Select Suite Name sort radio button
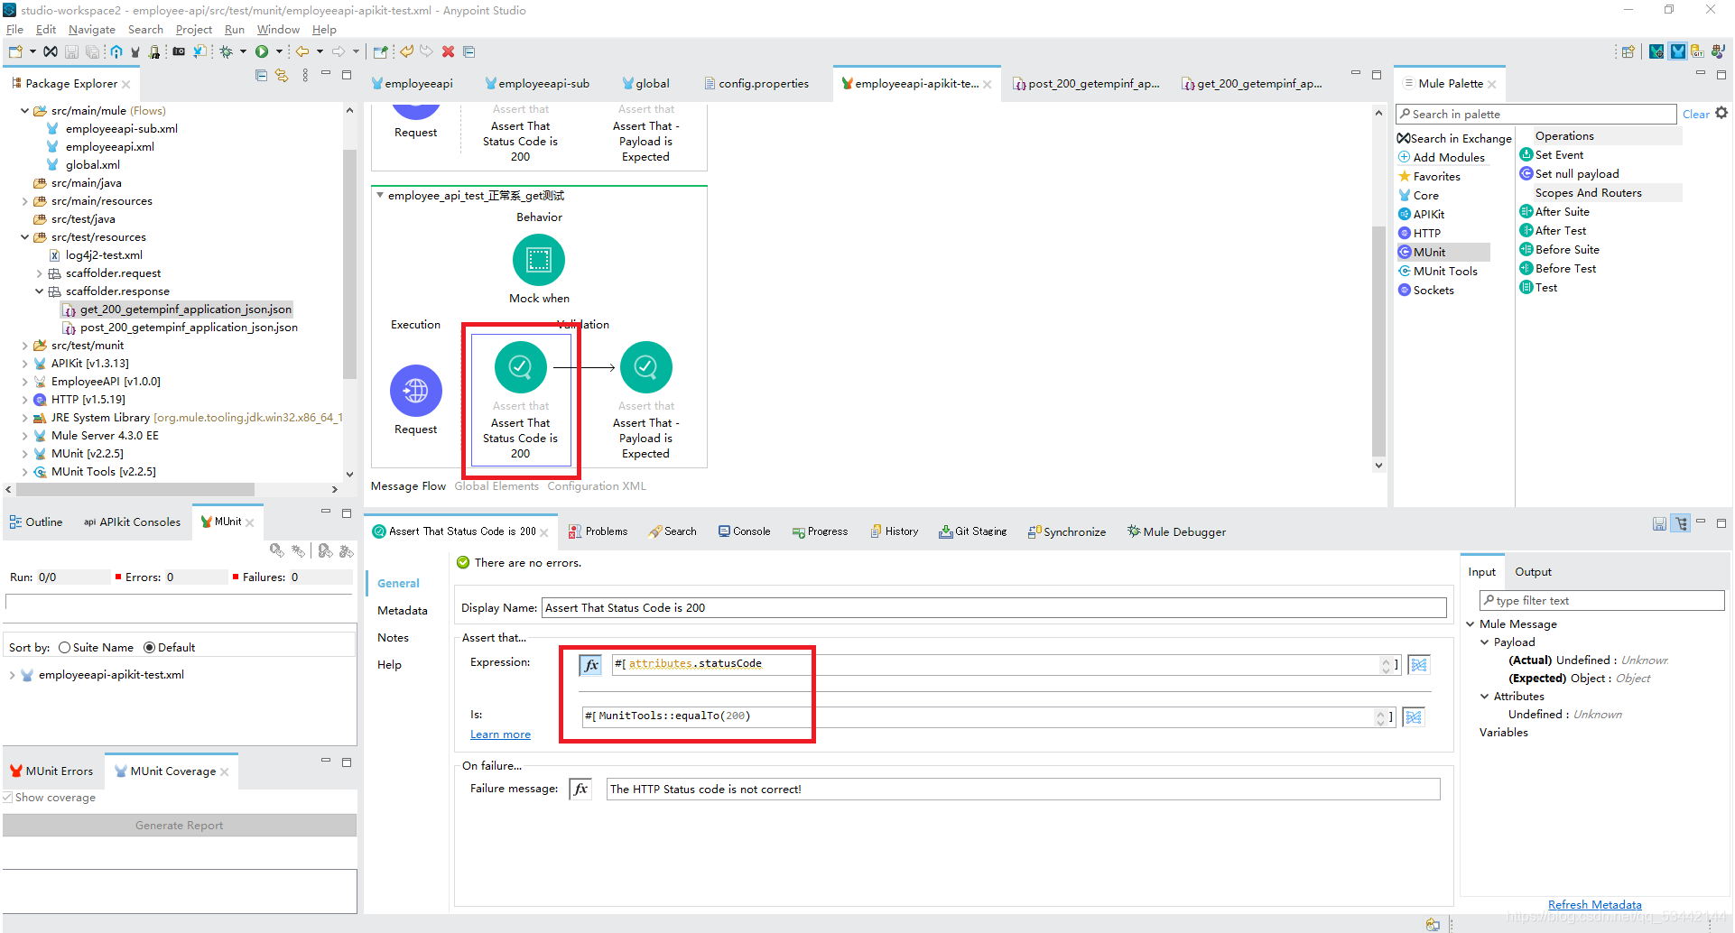 tap(64, 647)
